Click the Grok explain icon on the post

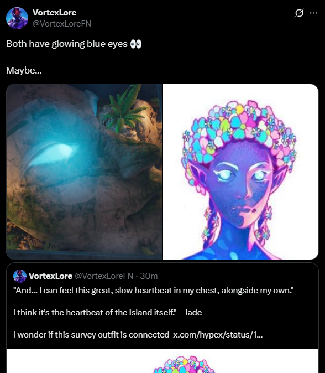point(299,13)
